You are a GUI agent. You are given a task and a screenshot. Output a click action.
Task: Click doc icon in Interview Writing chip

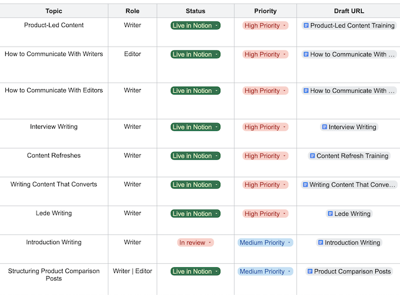pyautogui.click(x=325, y=127)
